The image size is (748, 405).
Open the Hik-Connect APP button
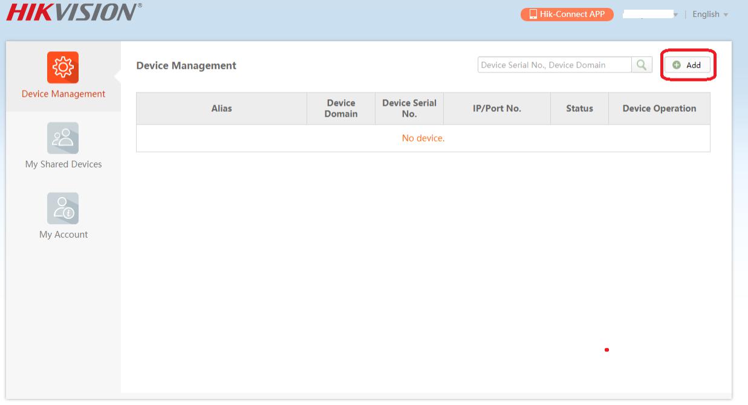click(567, 14)
